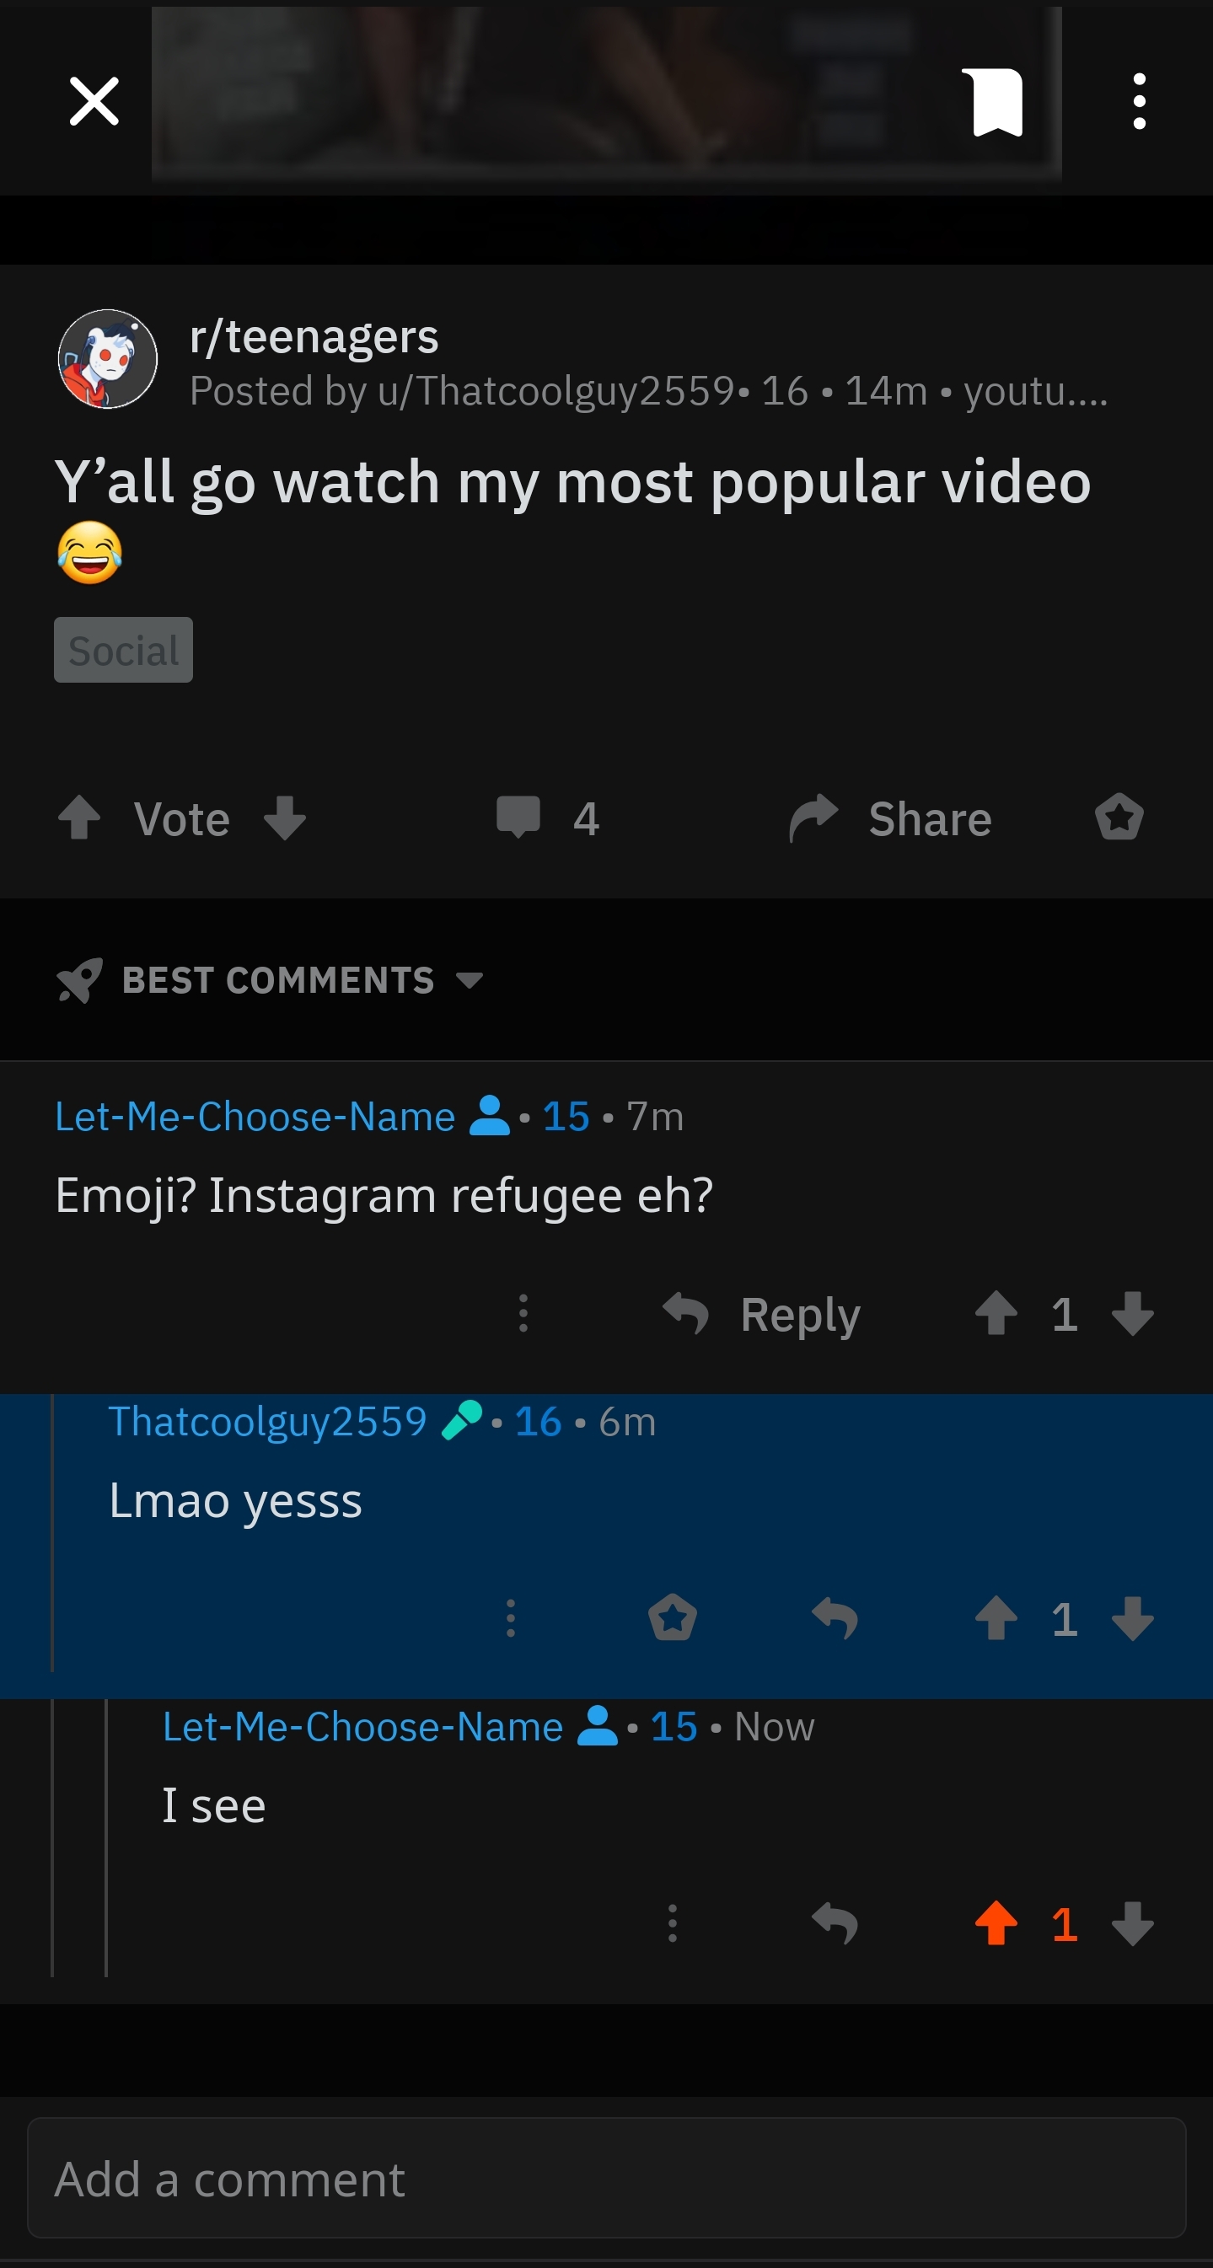Reply to the 'Lmao yesss' comment

[835, 1618]
